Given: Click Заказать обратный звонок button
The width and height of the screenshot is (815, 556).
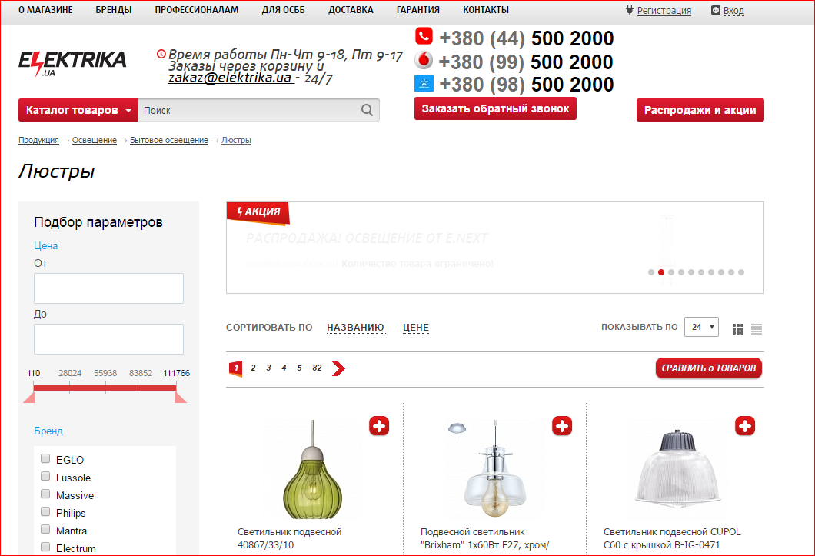Looking at the screenshot, I should 495,108.
